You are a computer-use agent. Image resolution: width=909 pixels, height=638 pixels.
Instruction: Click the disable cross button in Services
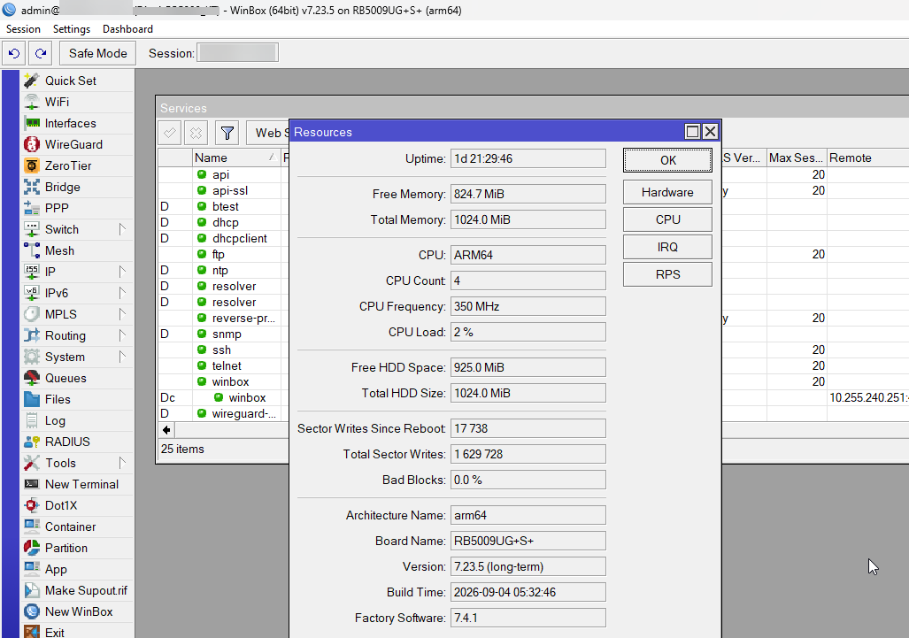point(196,134)
